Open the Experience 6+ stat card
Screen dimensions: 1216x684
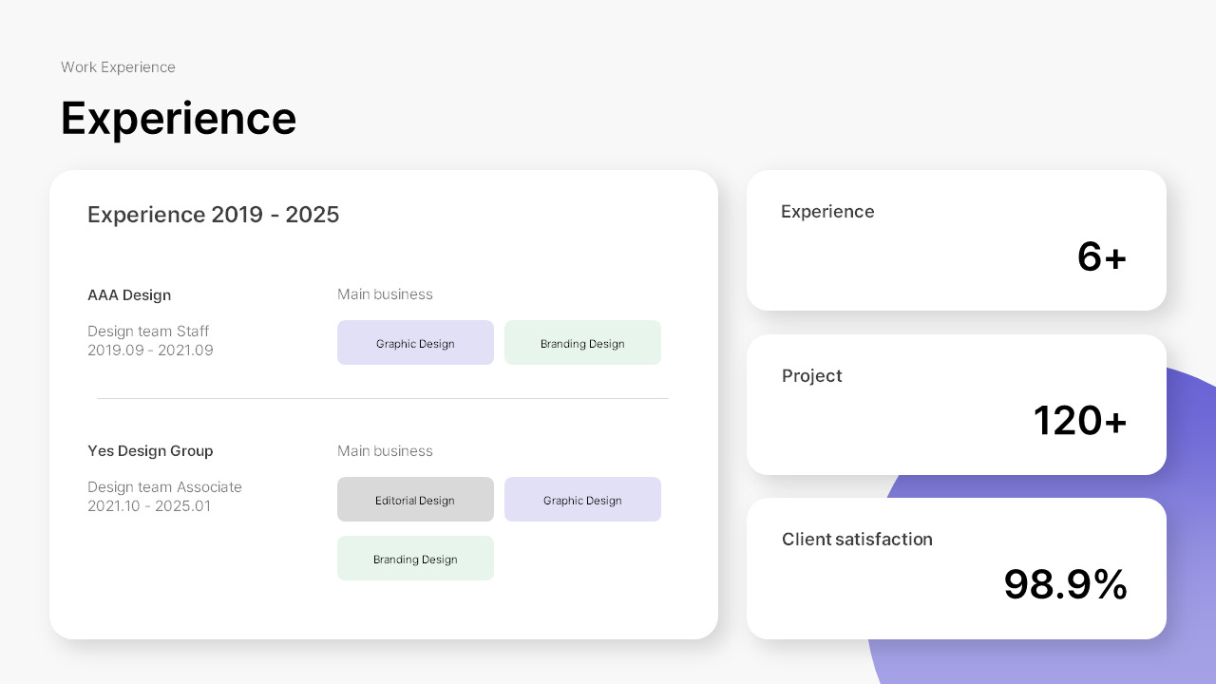pos(957,240)
